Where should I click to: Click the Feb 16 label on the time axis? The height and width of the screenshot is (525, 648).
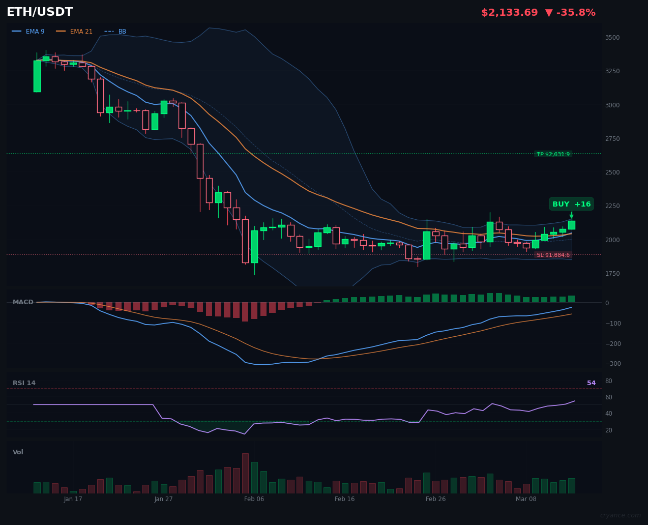click(344, 499)
